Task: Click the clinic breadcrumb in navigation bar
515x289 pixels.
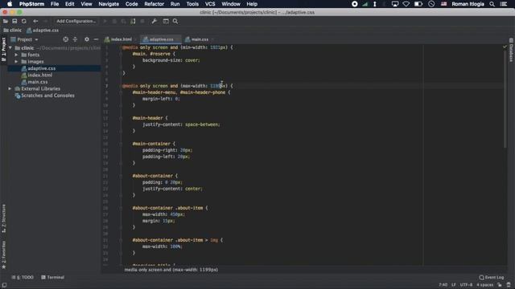Action: point(13,31)
